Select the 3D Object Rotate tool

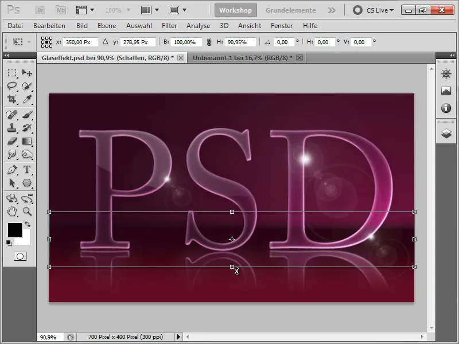(x=12, y=198)
